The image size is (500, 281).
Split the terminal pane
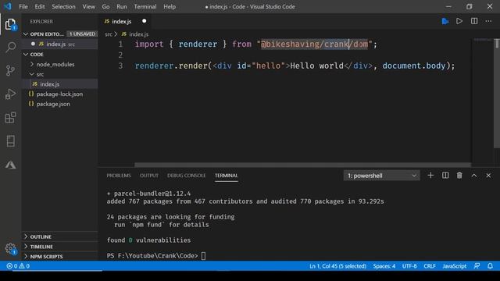(x=445, y=176)
